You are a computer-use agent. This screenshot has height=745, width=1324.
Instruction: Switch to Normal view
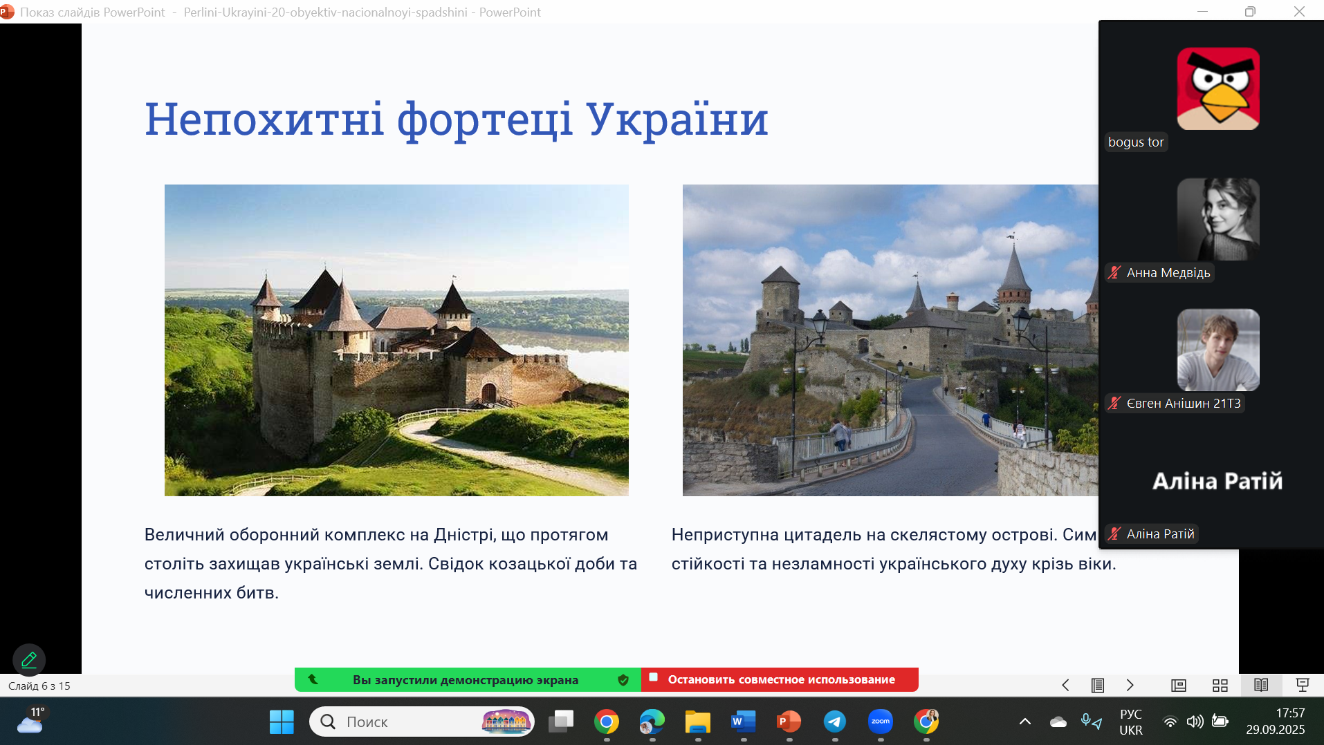click(x=1178, y=685)
